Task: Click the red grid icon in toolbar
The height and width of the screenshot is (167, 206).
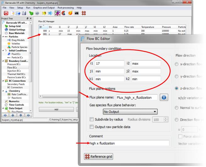Action: pos(84,13)
